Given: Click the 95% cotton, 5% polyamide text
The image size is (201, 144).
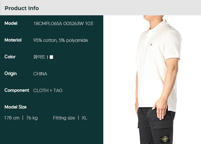Looking at the screenshot, I should coord(61,40).
